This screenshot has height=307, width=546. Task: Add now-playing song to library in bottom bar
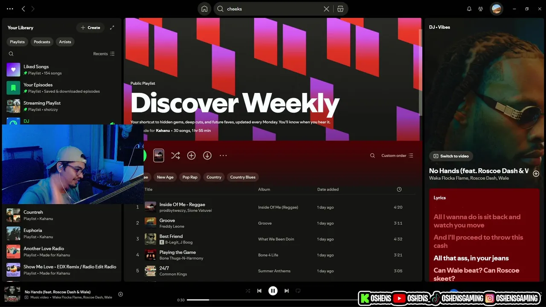(x=121, y=294)
